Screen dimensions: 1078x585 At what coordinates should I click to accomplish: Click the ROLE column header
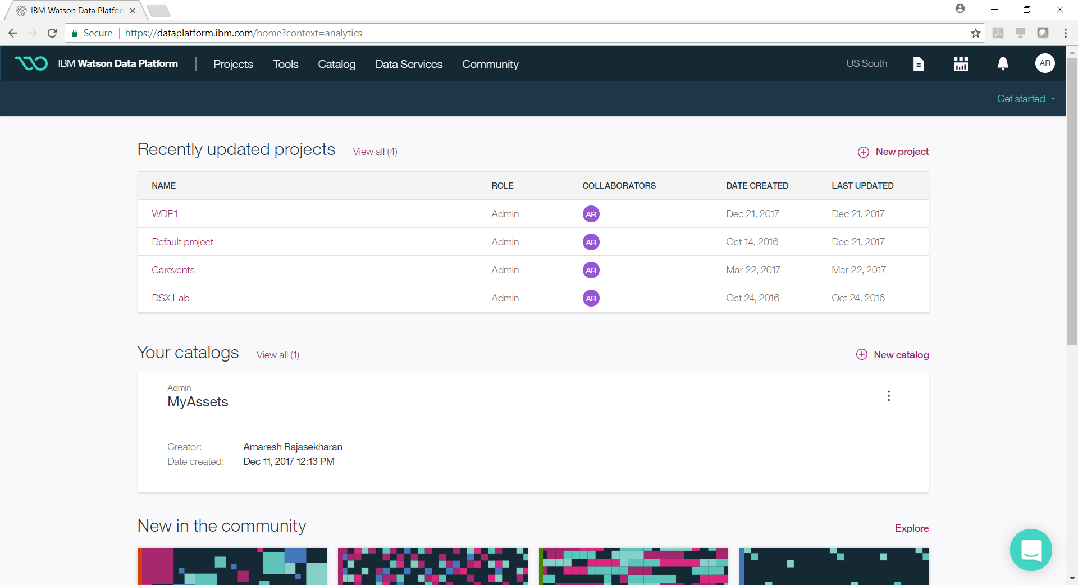click(502, 186)
